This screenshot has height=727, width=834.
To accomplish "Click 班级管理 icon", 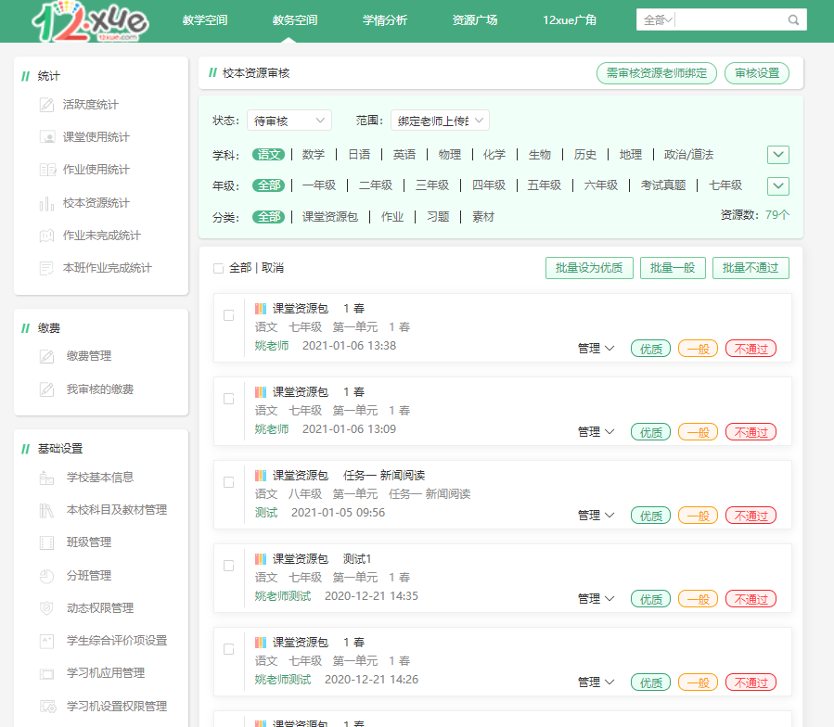I will pos(46,543).
